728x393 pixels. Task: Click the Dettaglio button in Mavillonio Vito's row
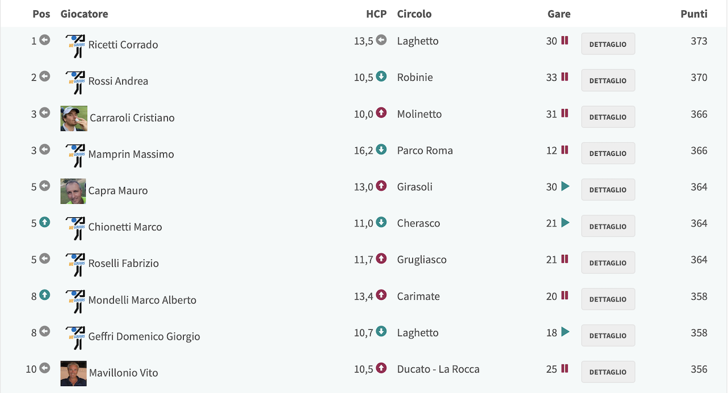point(608,371)
